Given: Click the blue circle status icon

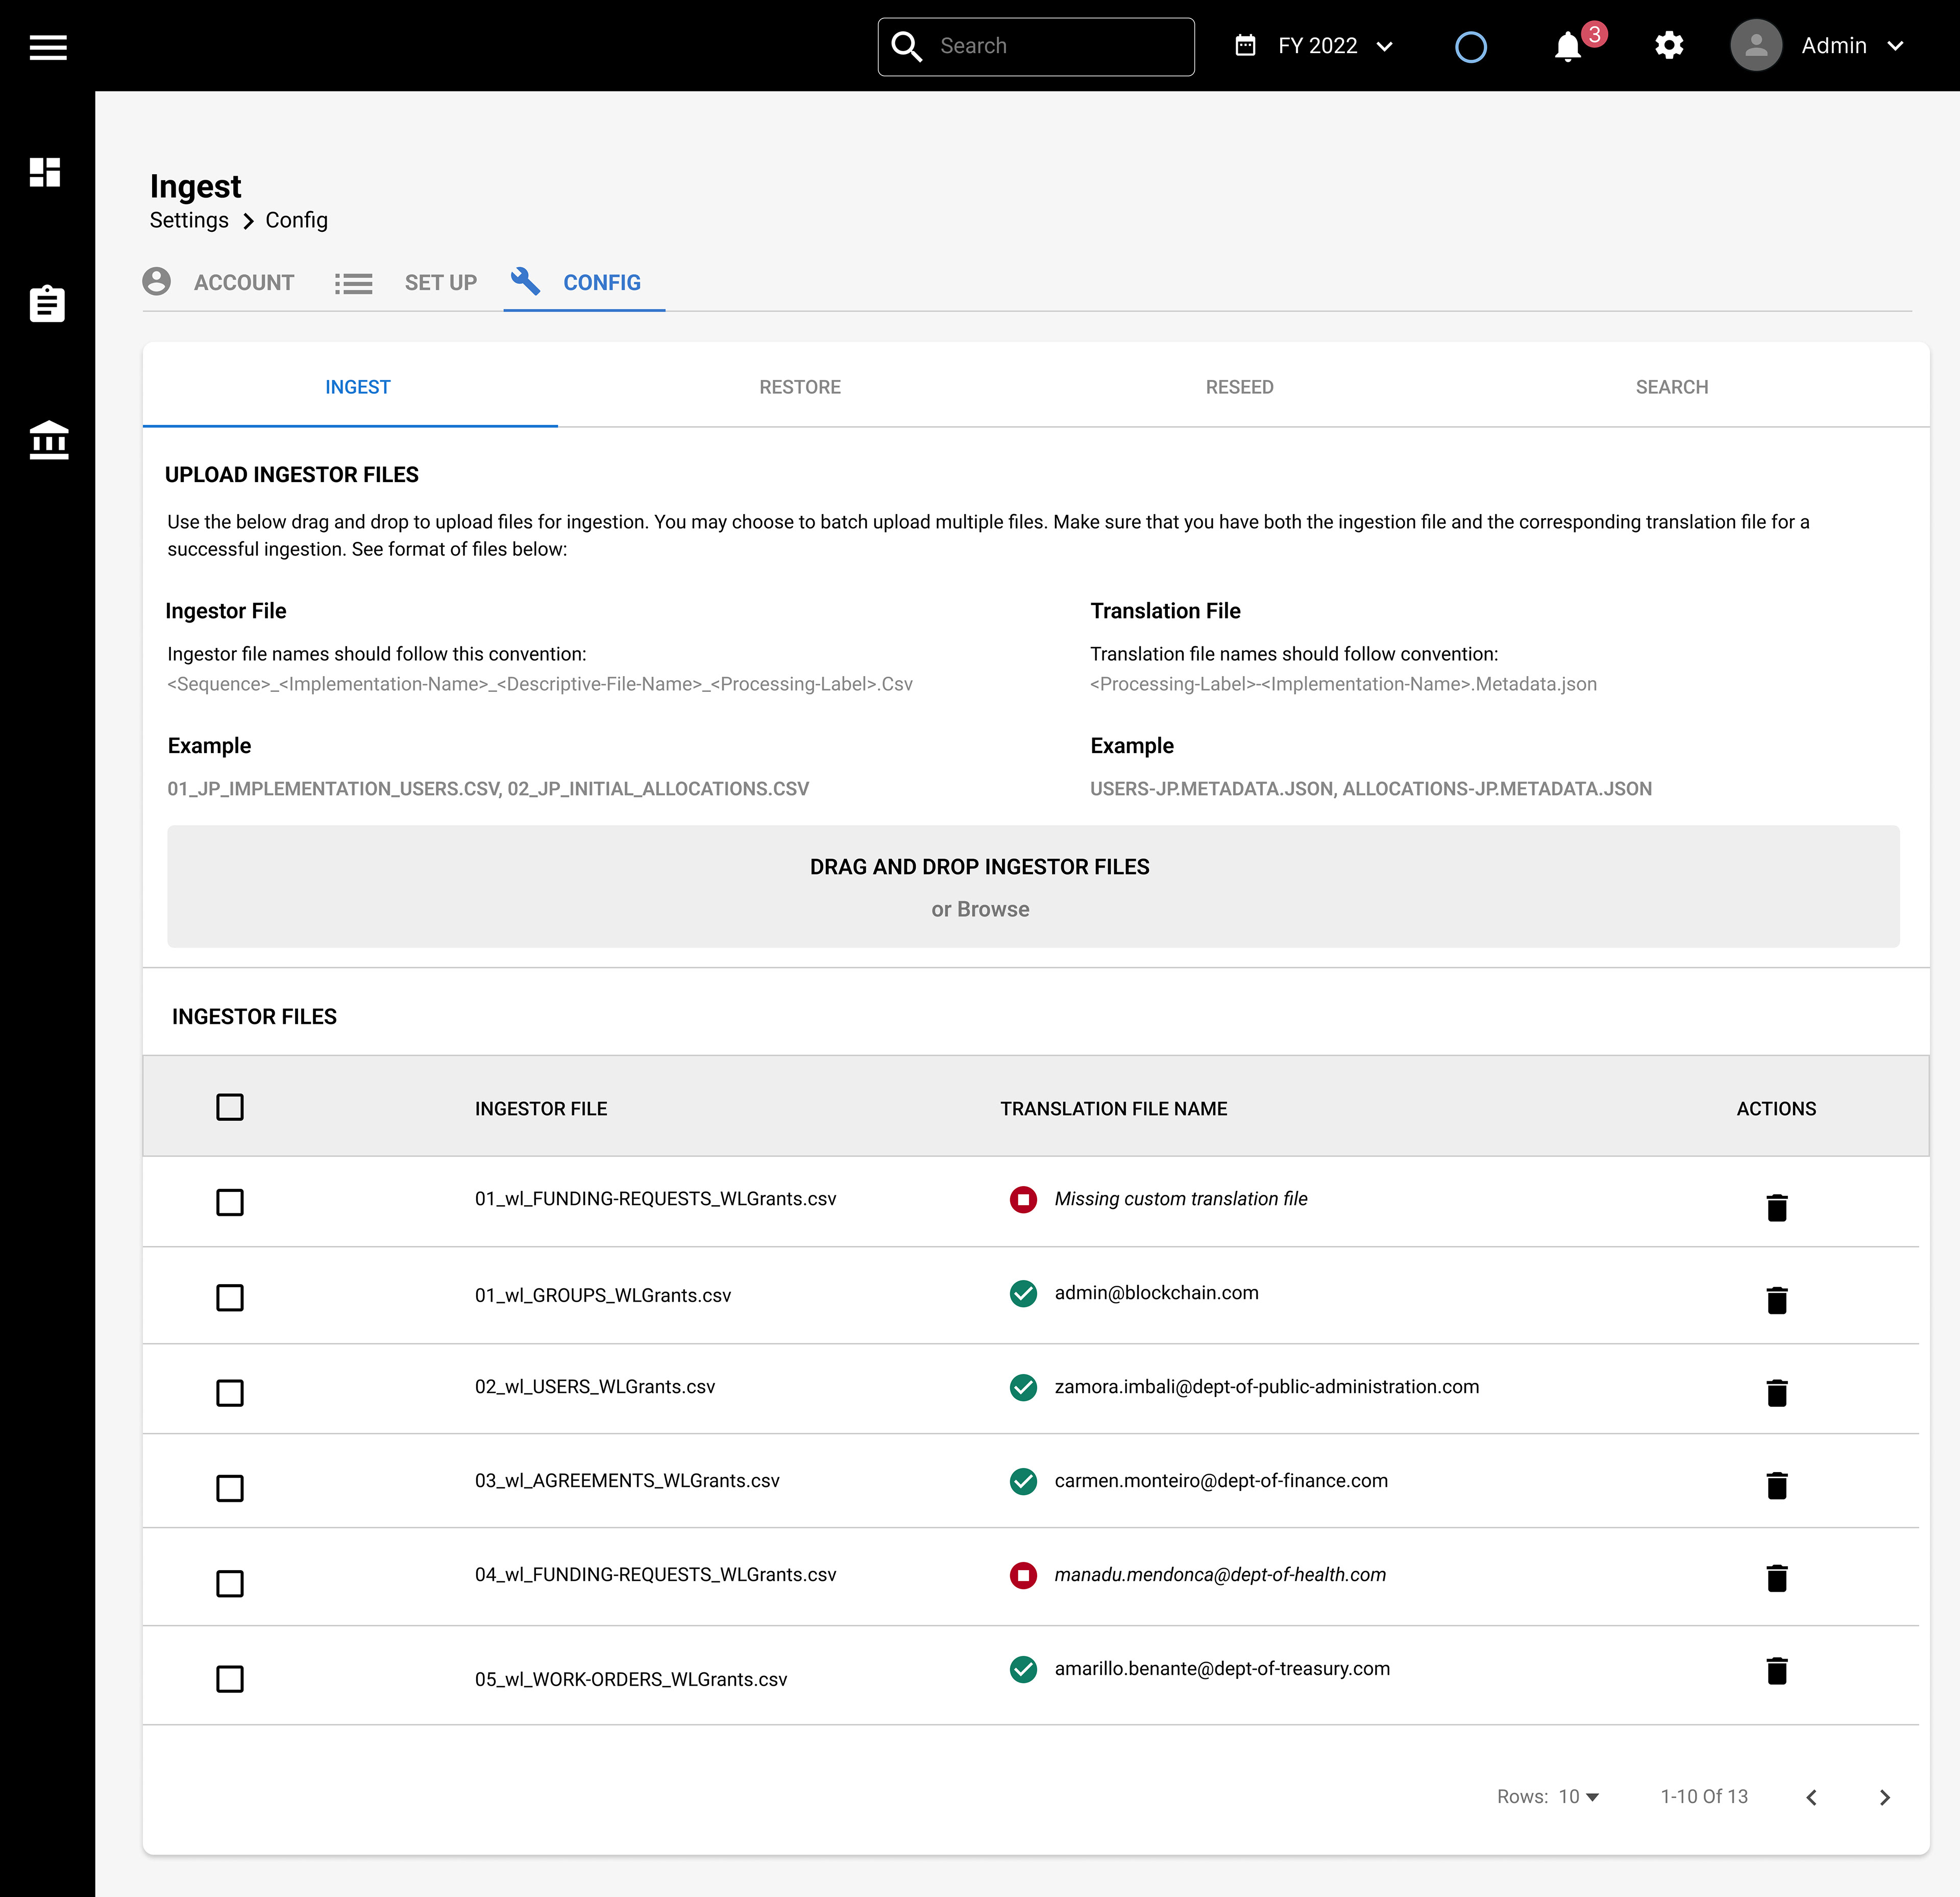Looking at the screenshot, I should click(x=1471, y=47).
